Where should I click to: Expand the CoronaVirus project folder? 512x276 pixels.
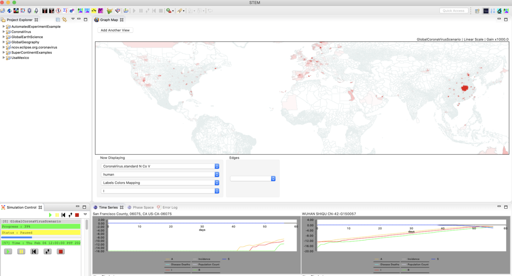click(x=4, y=32)
